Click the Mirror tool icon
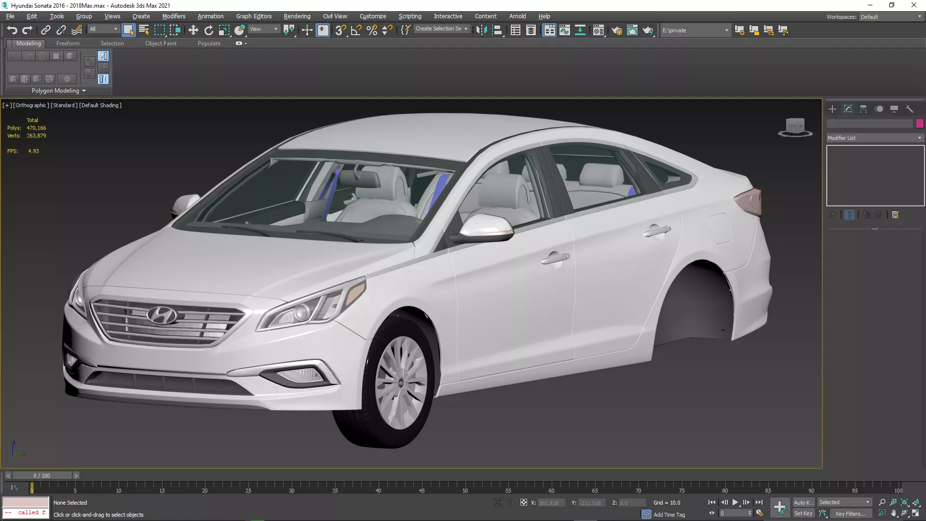926x521 pixels. (x=481, y=30)
